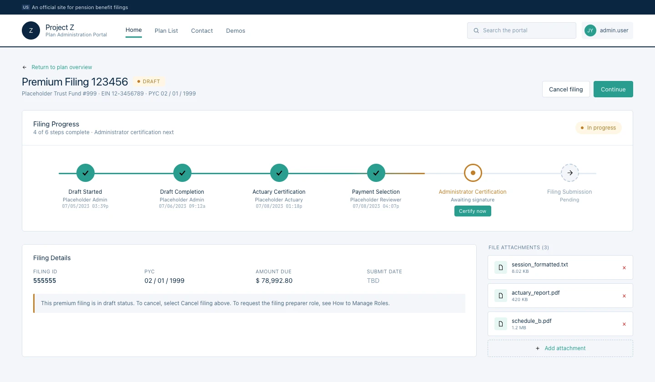Open the admin.user account menu
The image size is (655, 382).
(x=607, y=30)
